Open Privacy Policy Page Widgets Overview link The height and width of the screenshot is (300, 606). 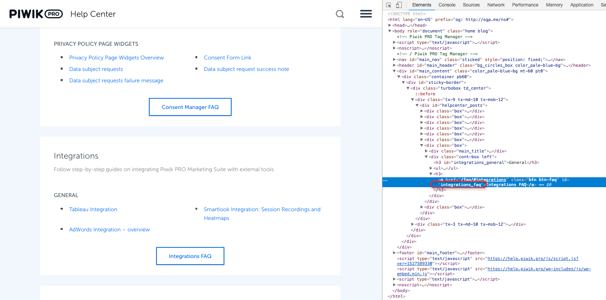[x=117, y=58]
